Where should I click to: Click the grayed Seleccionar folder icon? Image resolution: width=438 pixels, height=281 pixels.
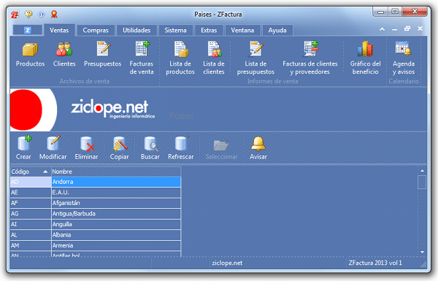point(220,145)
